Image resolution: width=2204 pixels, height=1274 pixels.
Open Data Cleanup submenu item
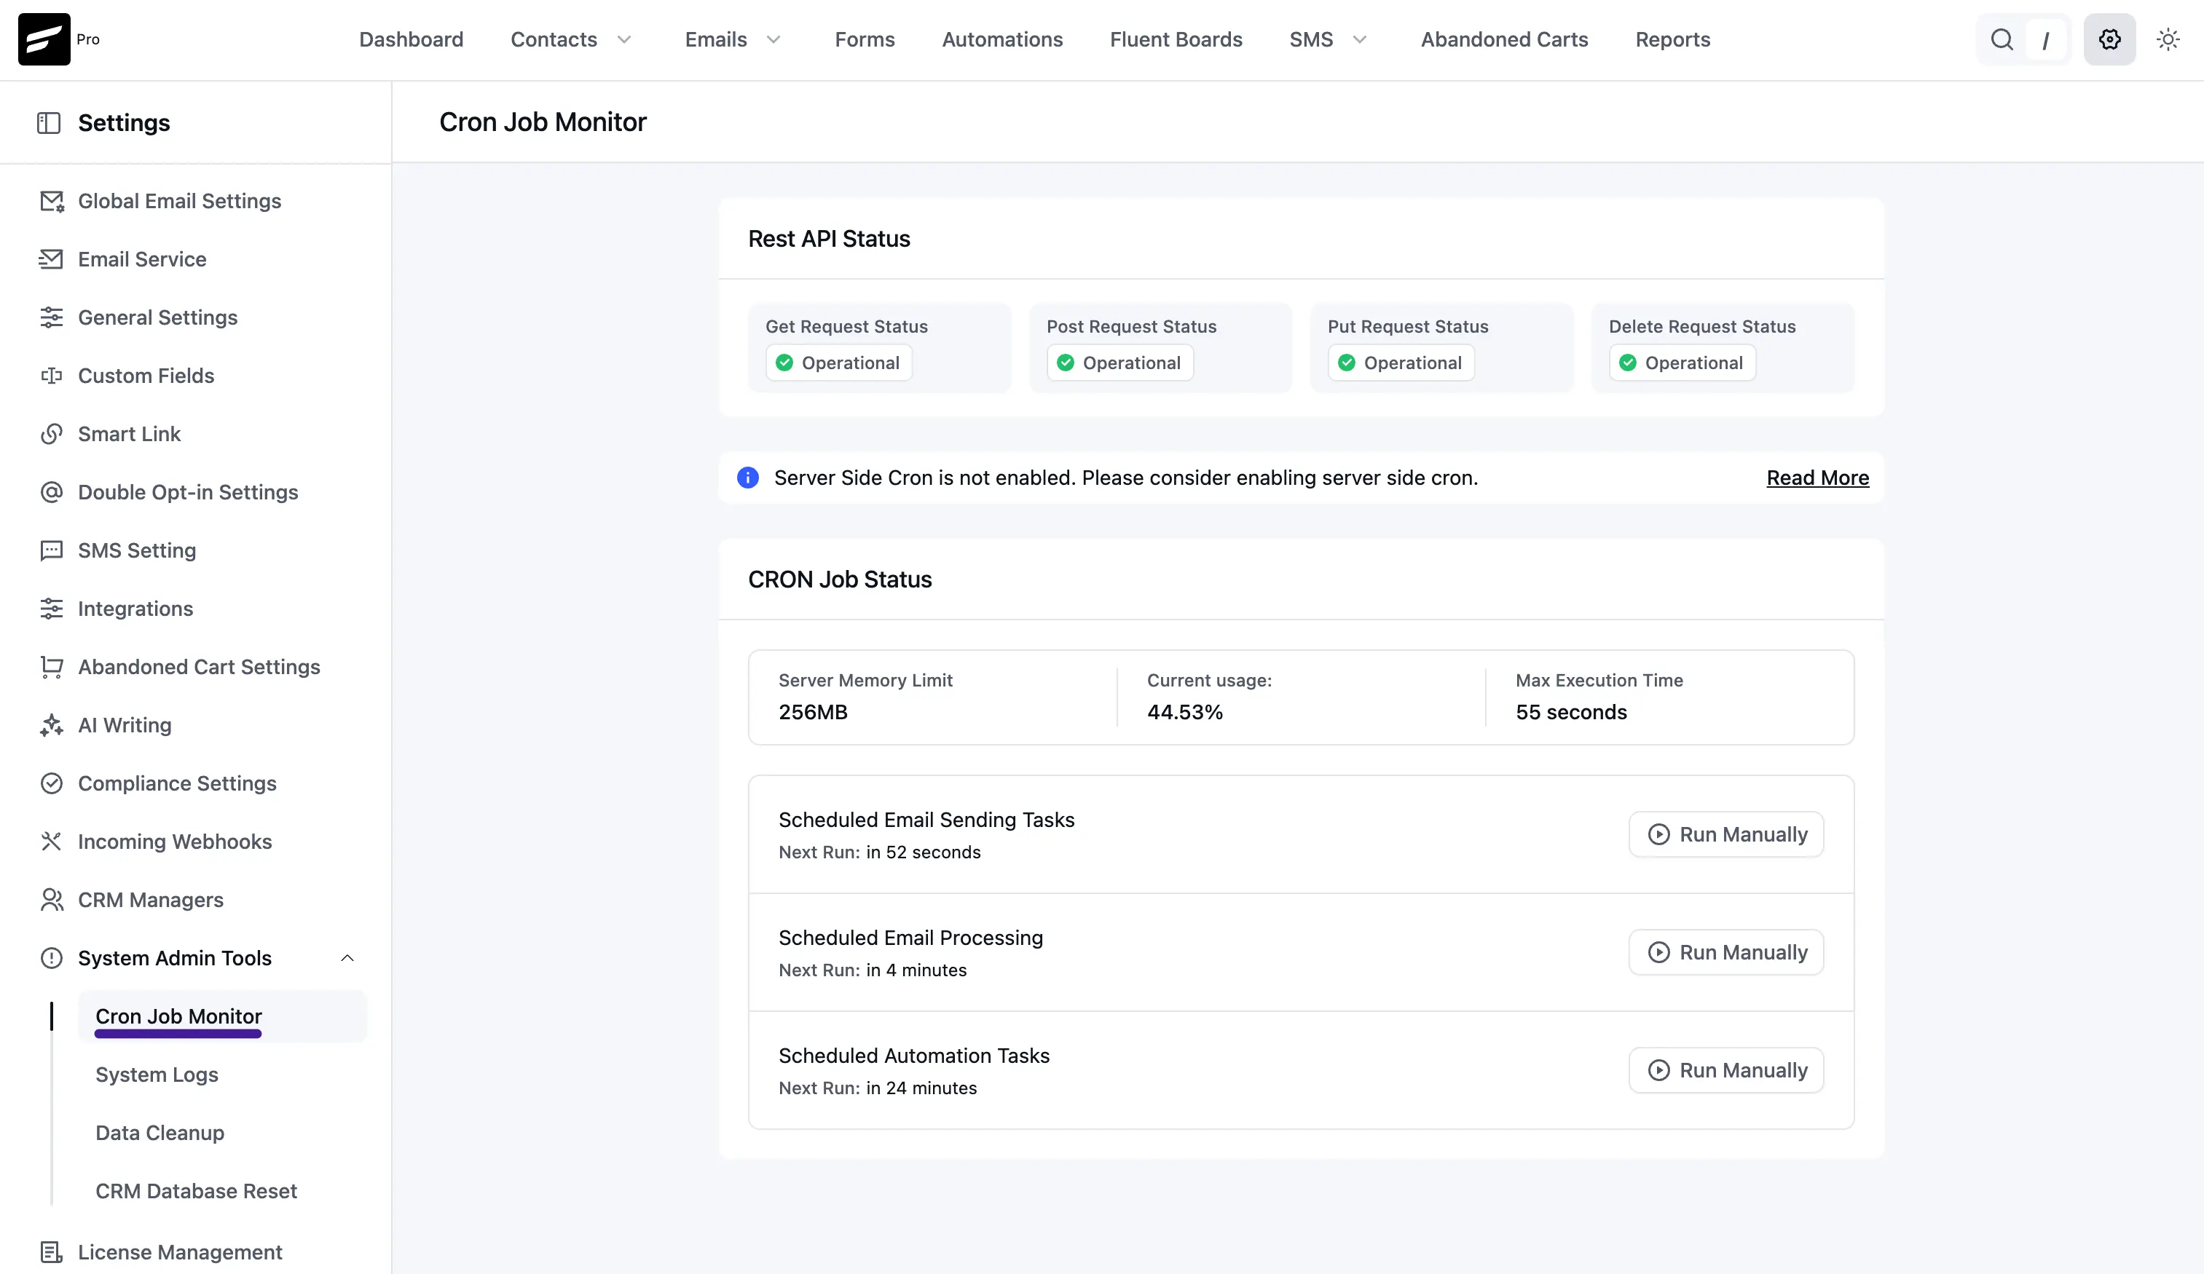point(160,1133)
